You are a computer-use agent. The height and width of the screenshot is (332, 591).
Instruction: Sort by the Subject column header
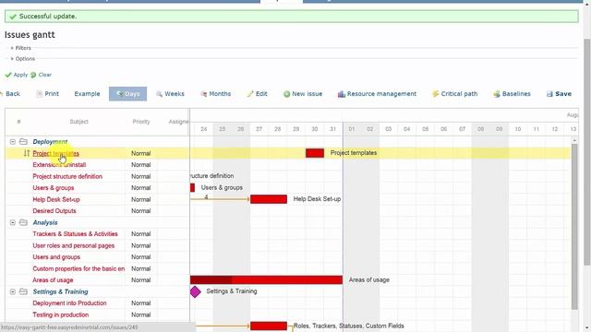click(x=78, y=122)
